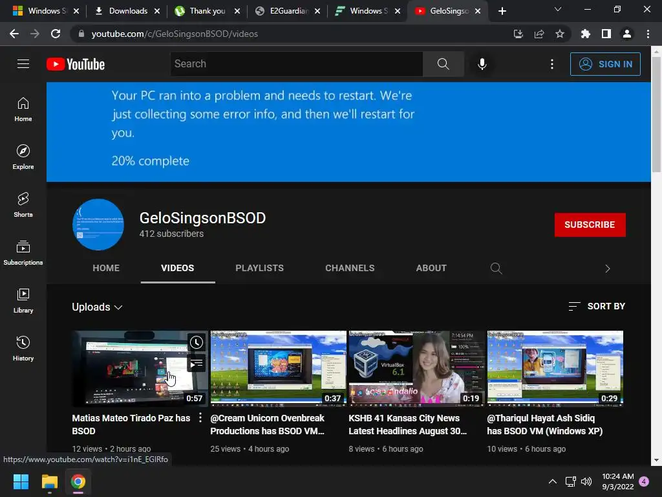662x497 pixels.
Task: Open clock and date in taskbar
Action: click(617, 481)
